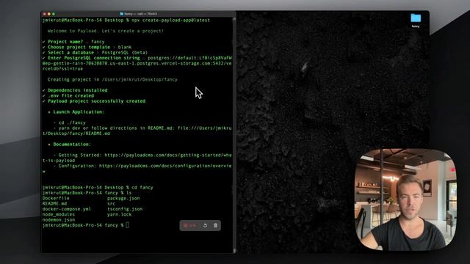Click 'Payload project successfully created' line
The width and height of the screenshot is (470, 264).
click(x=94, y=101)
